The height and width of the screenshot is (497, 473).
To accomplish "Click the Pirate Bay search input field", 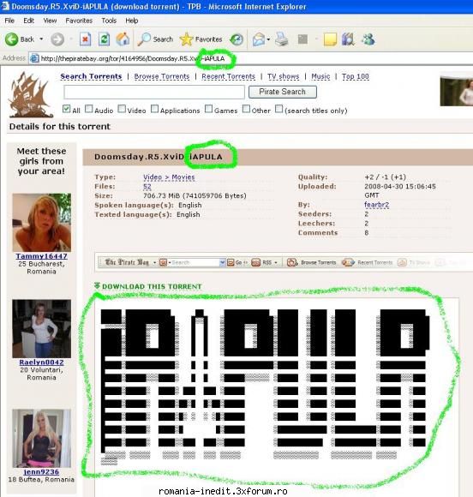I will tap(154, 93).
